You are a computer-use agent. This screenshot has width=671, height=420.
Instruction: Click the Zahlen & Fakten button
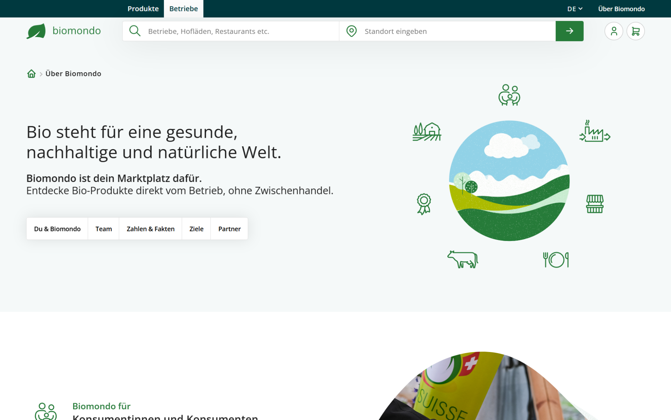(150, 229)
